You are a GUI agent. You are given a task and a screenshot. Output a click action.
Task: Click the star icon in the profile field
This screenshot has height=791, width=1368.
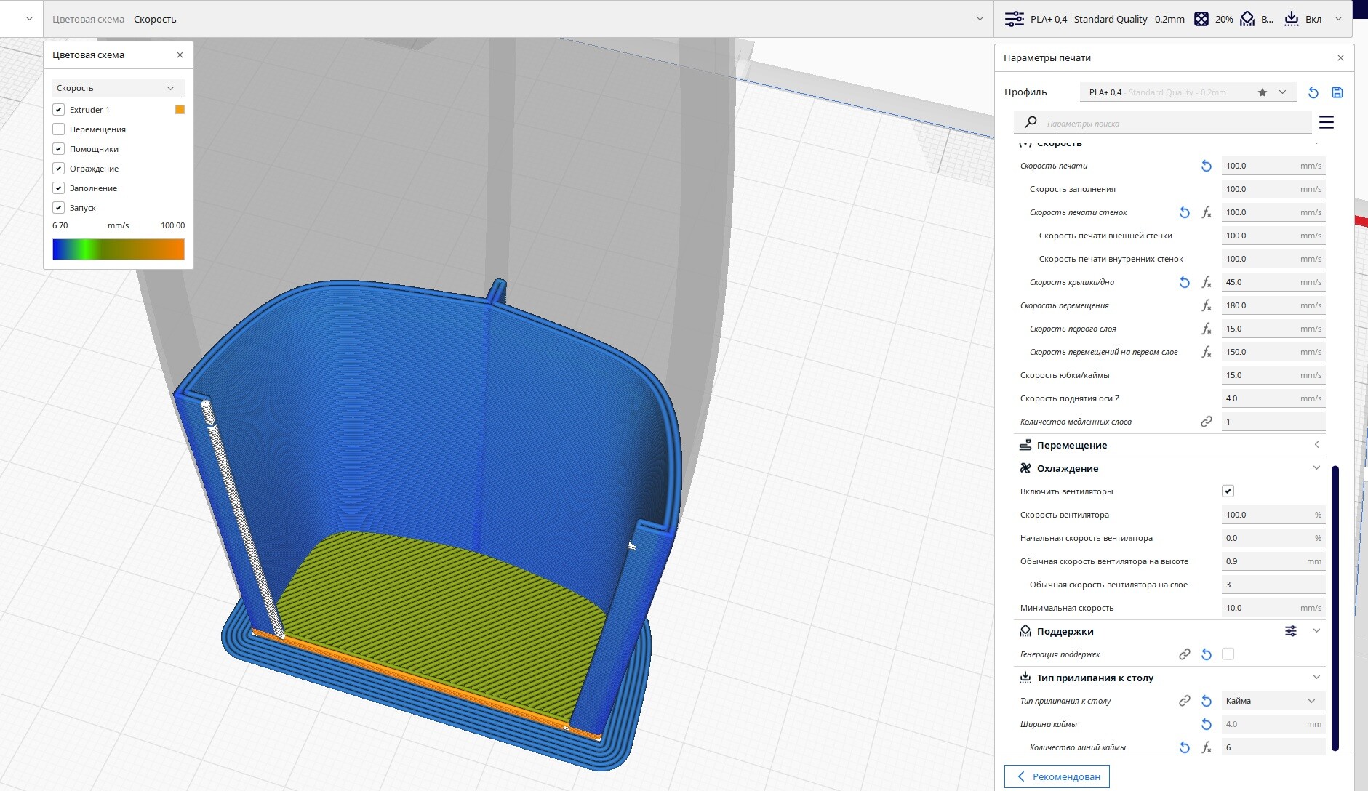point(1263,92)
